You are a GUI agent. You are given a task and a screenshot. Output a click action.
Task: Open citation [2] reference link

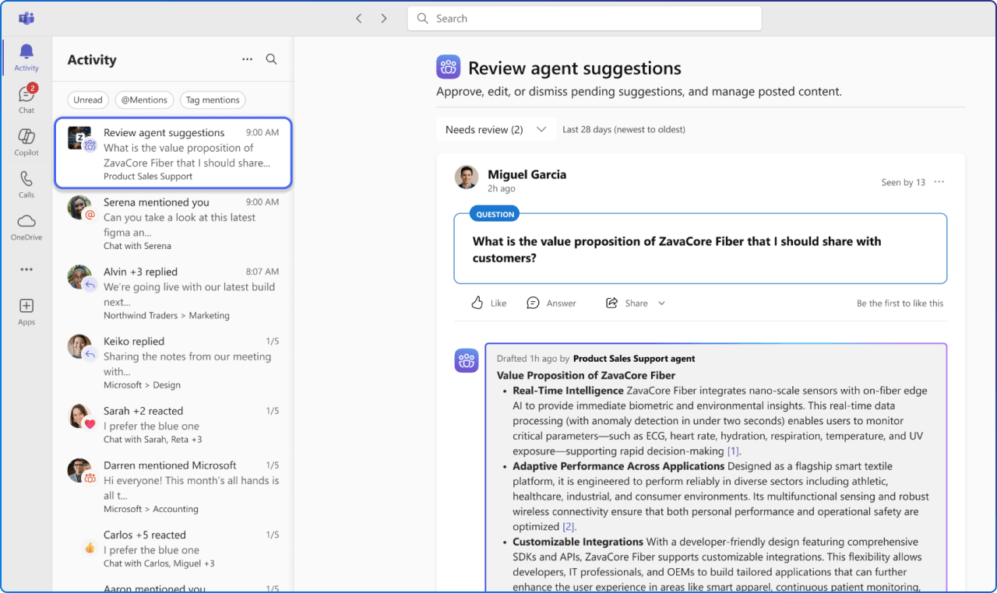(569, 527)
